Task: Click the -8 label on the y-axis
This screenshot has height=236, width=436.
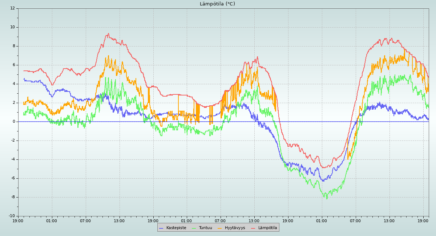Action: click(x=13, y=197)
